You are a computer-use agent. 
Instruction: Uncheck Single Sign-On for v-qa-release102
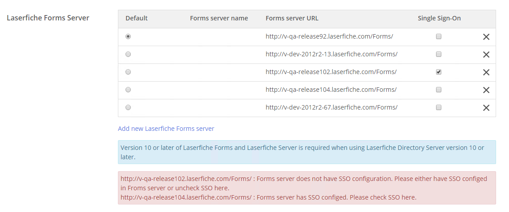pyautogui.click(x=439, y=72)
